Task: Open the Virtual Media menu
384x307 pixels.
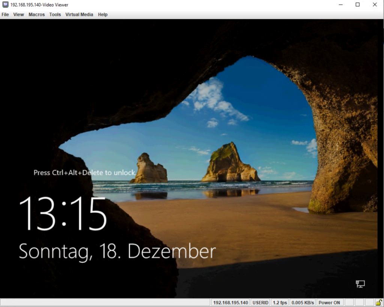Action: pyautogui.click(x=79, y=15)
